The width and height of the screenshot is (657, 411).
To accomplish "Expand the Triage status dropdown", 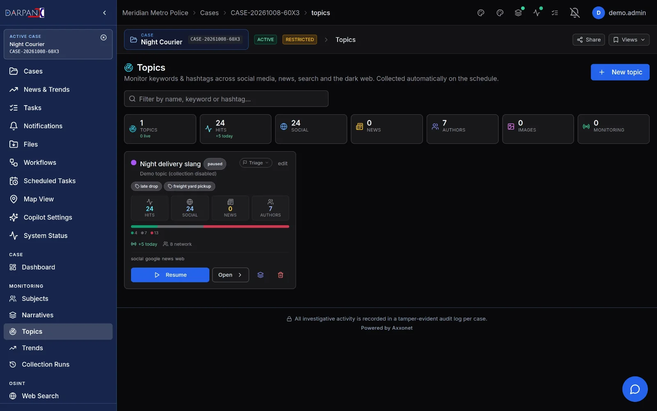I will (256, 163).
